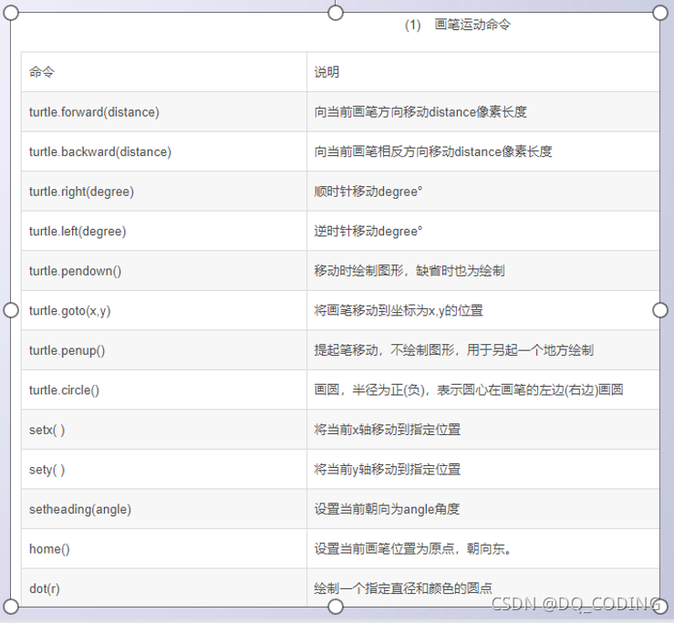Click the middle-right resize handle
The width and height of the screenshot is (674, 623).
click(x=659, y=310)
